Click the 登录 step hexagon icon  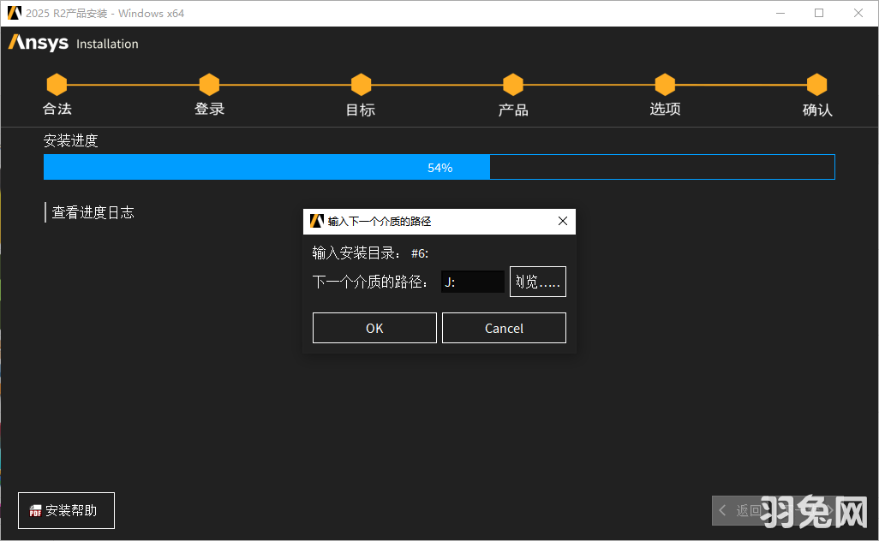[209, 84]
